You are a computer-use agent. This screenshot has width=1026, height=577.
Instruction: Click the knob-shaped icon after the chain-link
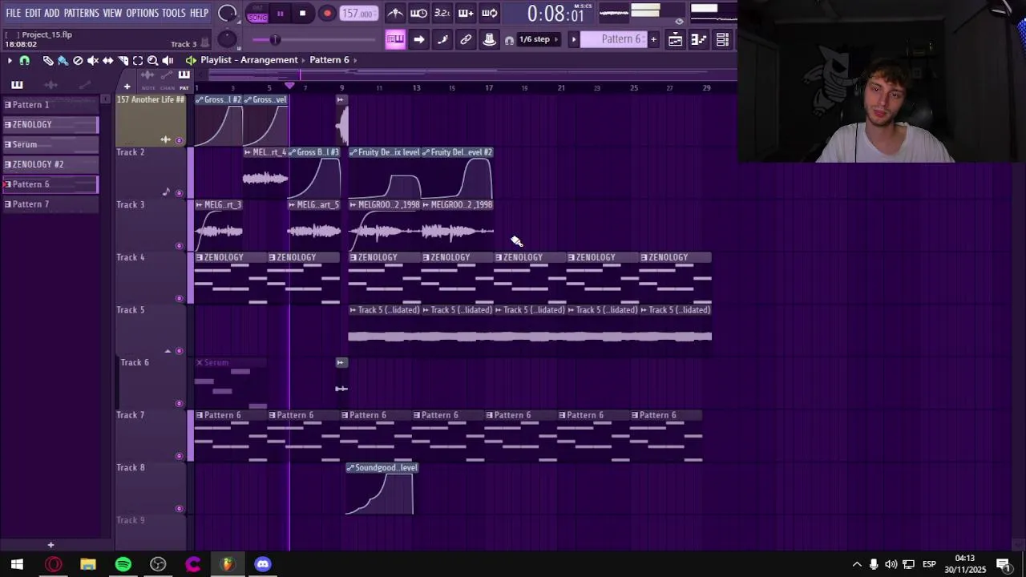tap(489, 39)
